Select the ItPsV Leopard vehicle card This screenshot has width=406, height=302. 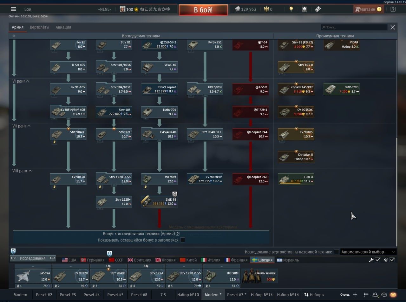click(x=159, y=89)
